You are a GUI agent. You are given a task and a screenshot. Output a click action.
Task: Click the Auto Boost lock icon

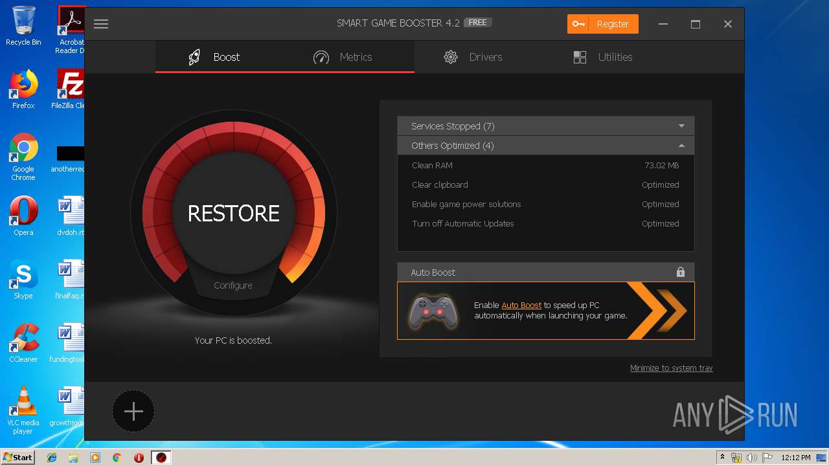680,272
